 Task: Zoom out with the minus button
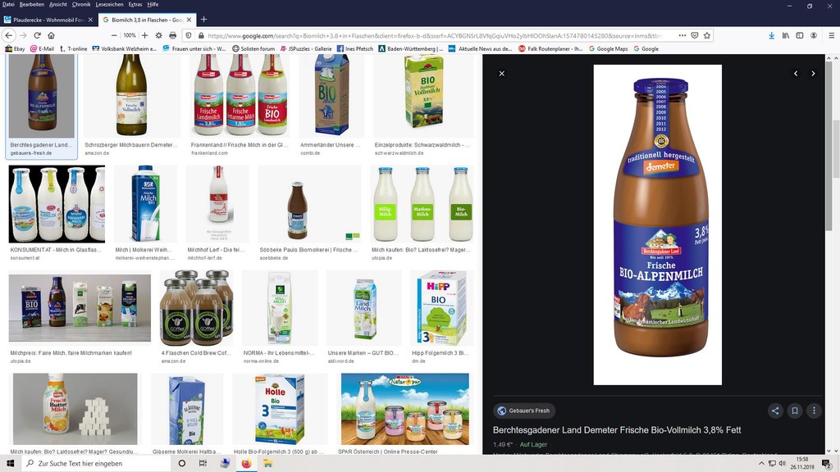pos(114,35)
